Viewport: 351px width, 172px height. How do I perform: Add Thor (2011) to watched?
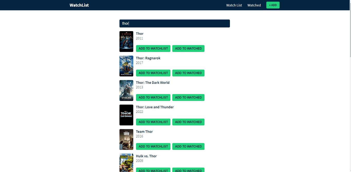point(188,48)
